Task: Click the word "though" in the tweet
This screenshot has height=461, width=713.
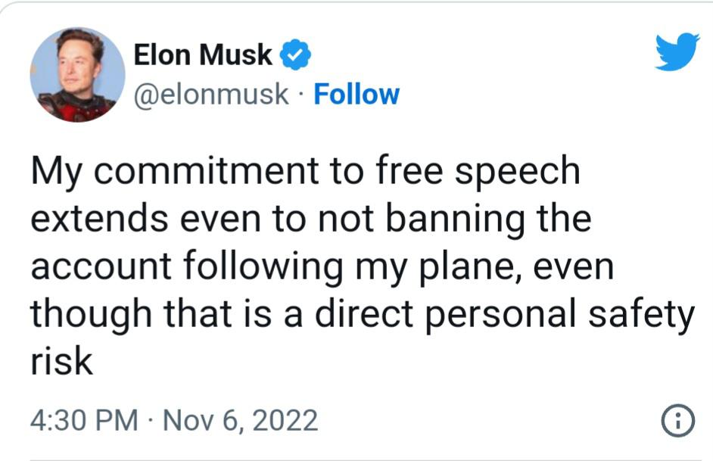Action: point(90,314)
